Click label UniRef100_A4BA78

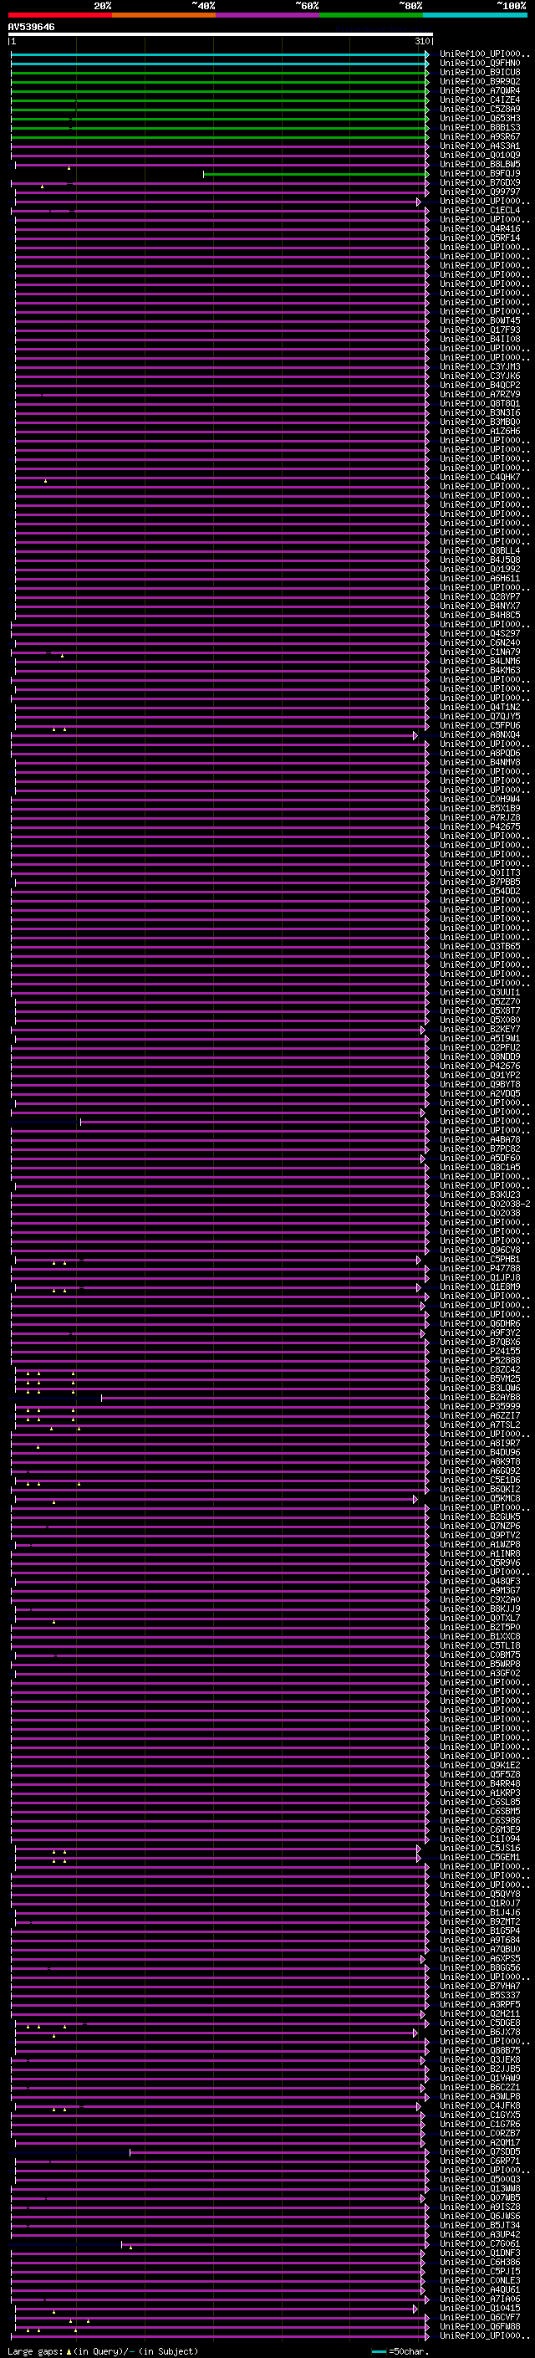tap(480, 1139)
